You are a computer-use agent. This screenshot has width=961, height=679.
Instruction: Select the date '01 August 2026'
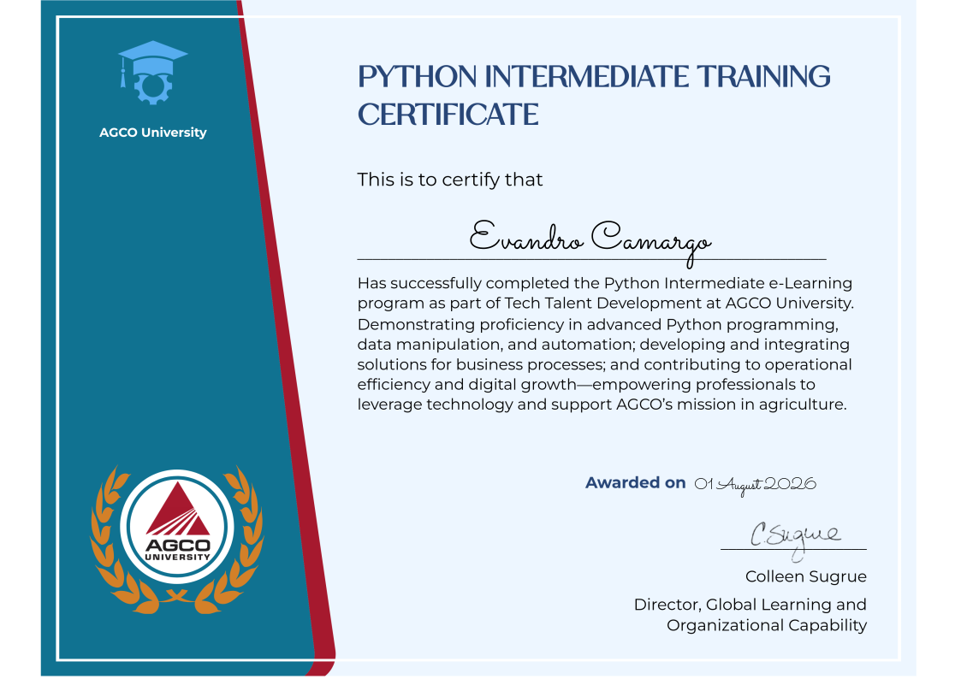point(755,485)
